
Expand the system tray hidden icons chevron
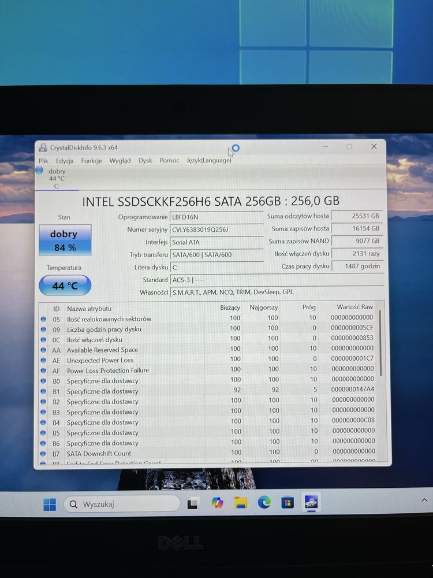tap(424, 500)
